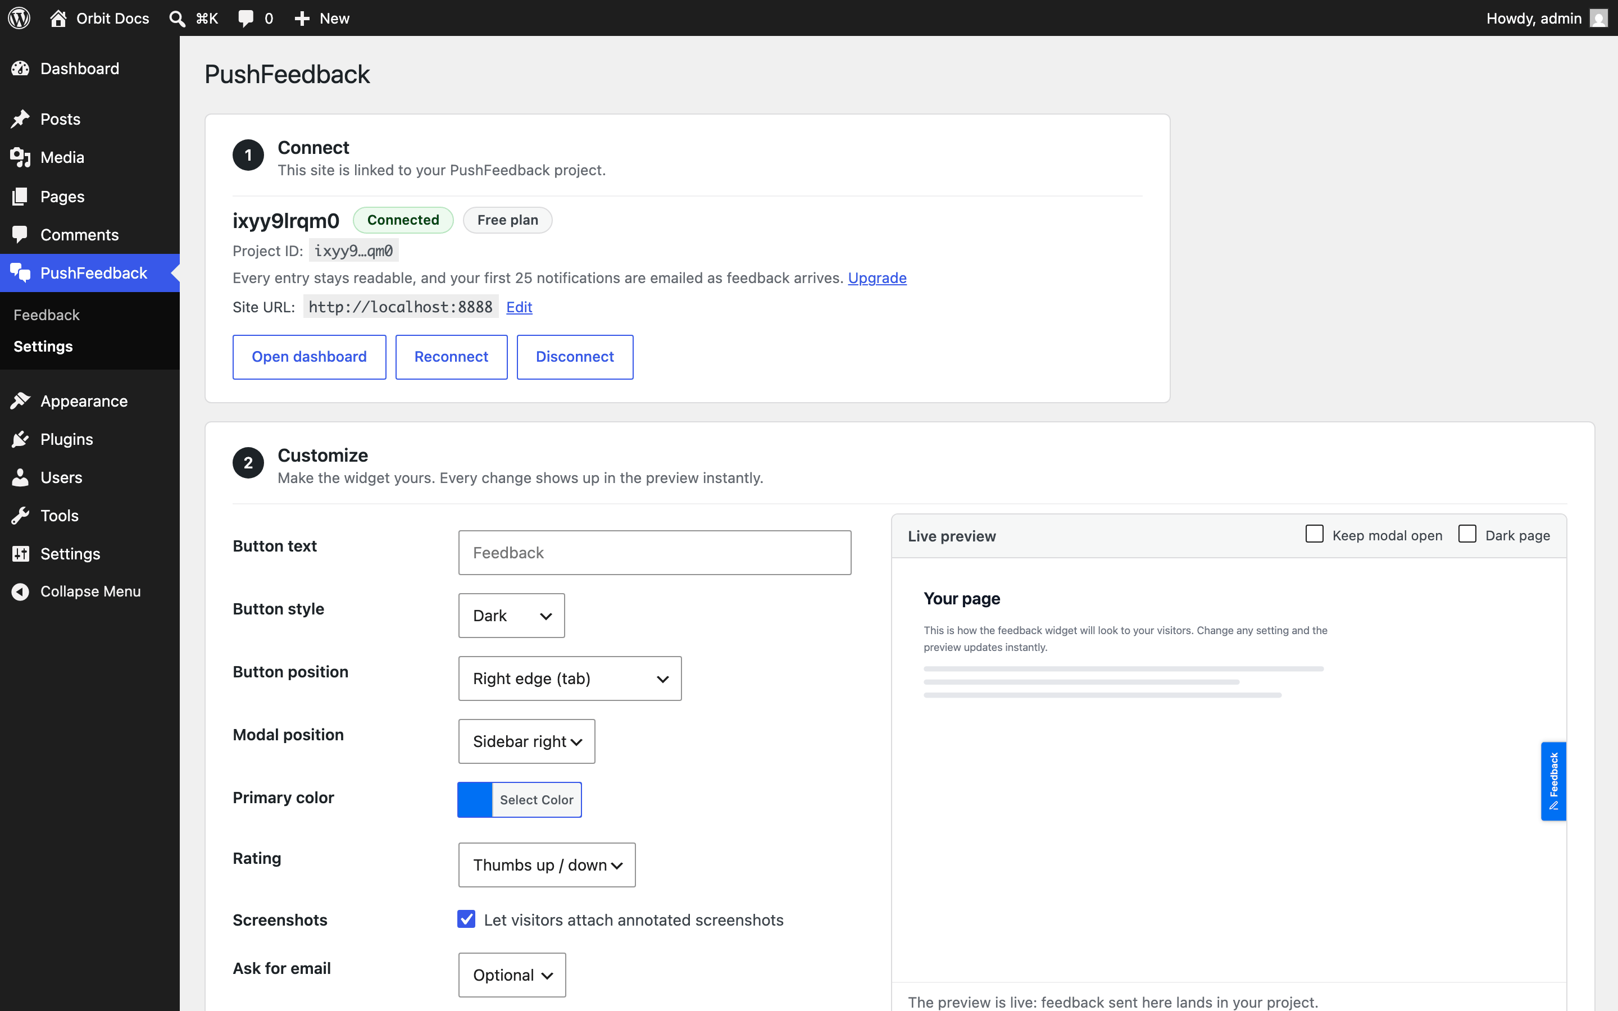Select the PushFeedback Settings submenu item

coord(43,345)
